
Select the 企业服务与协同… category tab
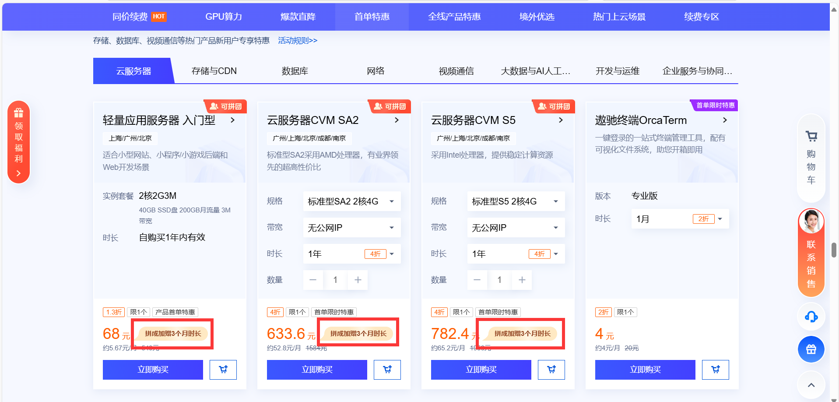click(698, 71)
